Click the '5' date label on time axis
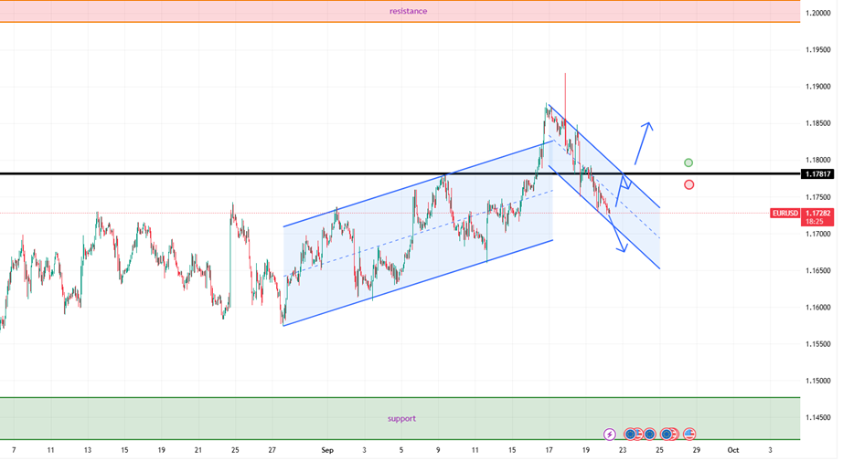Image resolution: width=843 pixels, height=461 pixels. (x=401, y=450)
